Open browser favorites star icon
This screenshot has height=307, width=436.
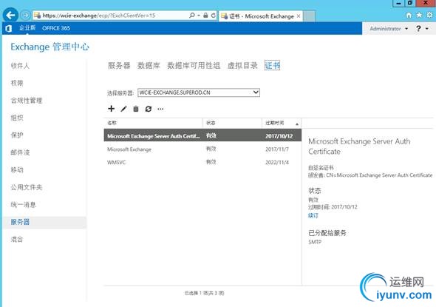click(x=419, y=15)
